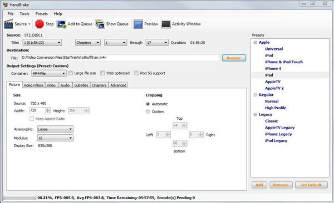Select the iPhone Legacy preset

point(278,134)
